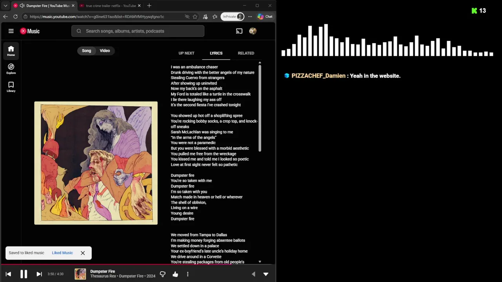Click the PIZZACHEF_Damien username in chat
Viewport: 502px width, 282px height.
(318, 76)
